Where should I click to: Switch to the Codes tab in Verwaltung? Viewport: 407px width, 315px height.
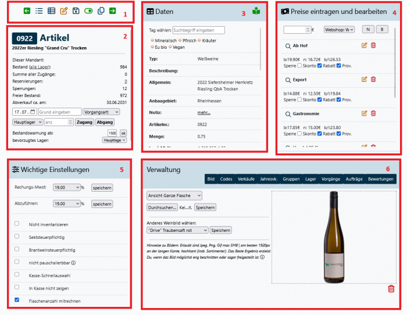pyautogui.click(x=226, y=180)
